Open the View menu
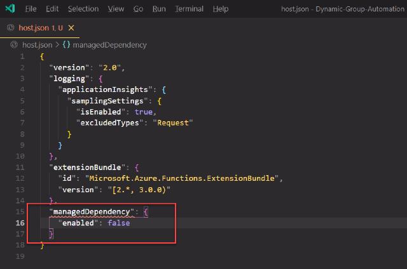The image size is (407, 269). click(116, 9)
